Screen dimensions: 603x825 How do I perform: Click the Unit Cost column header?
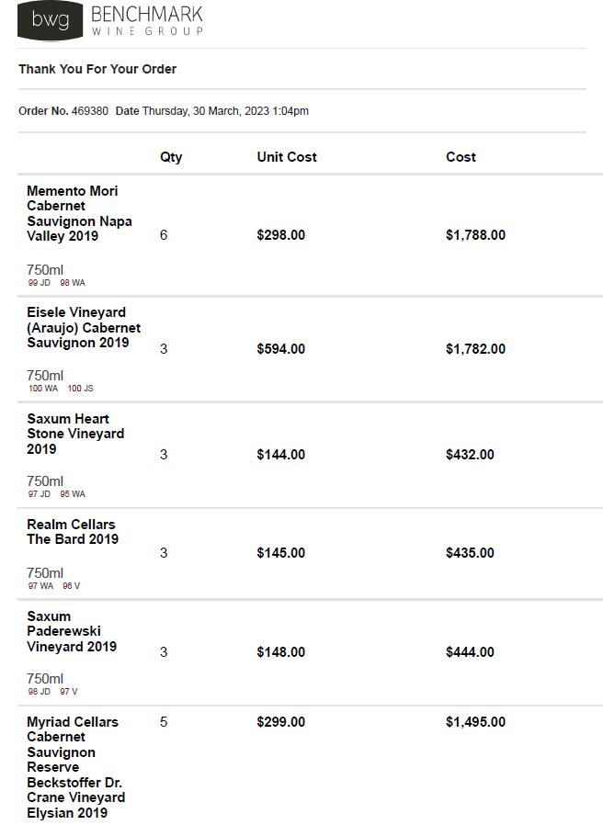coord(287,157)
